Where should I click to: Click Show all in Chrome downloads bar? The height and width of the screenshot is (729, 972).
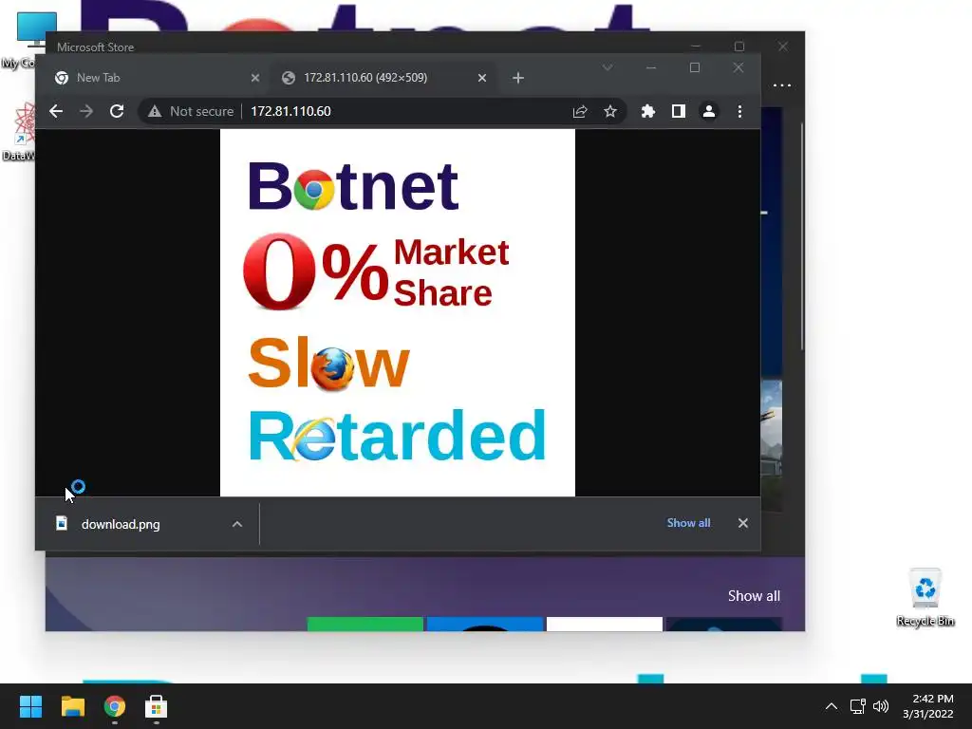click(688, 523)
